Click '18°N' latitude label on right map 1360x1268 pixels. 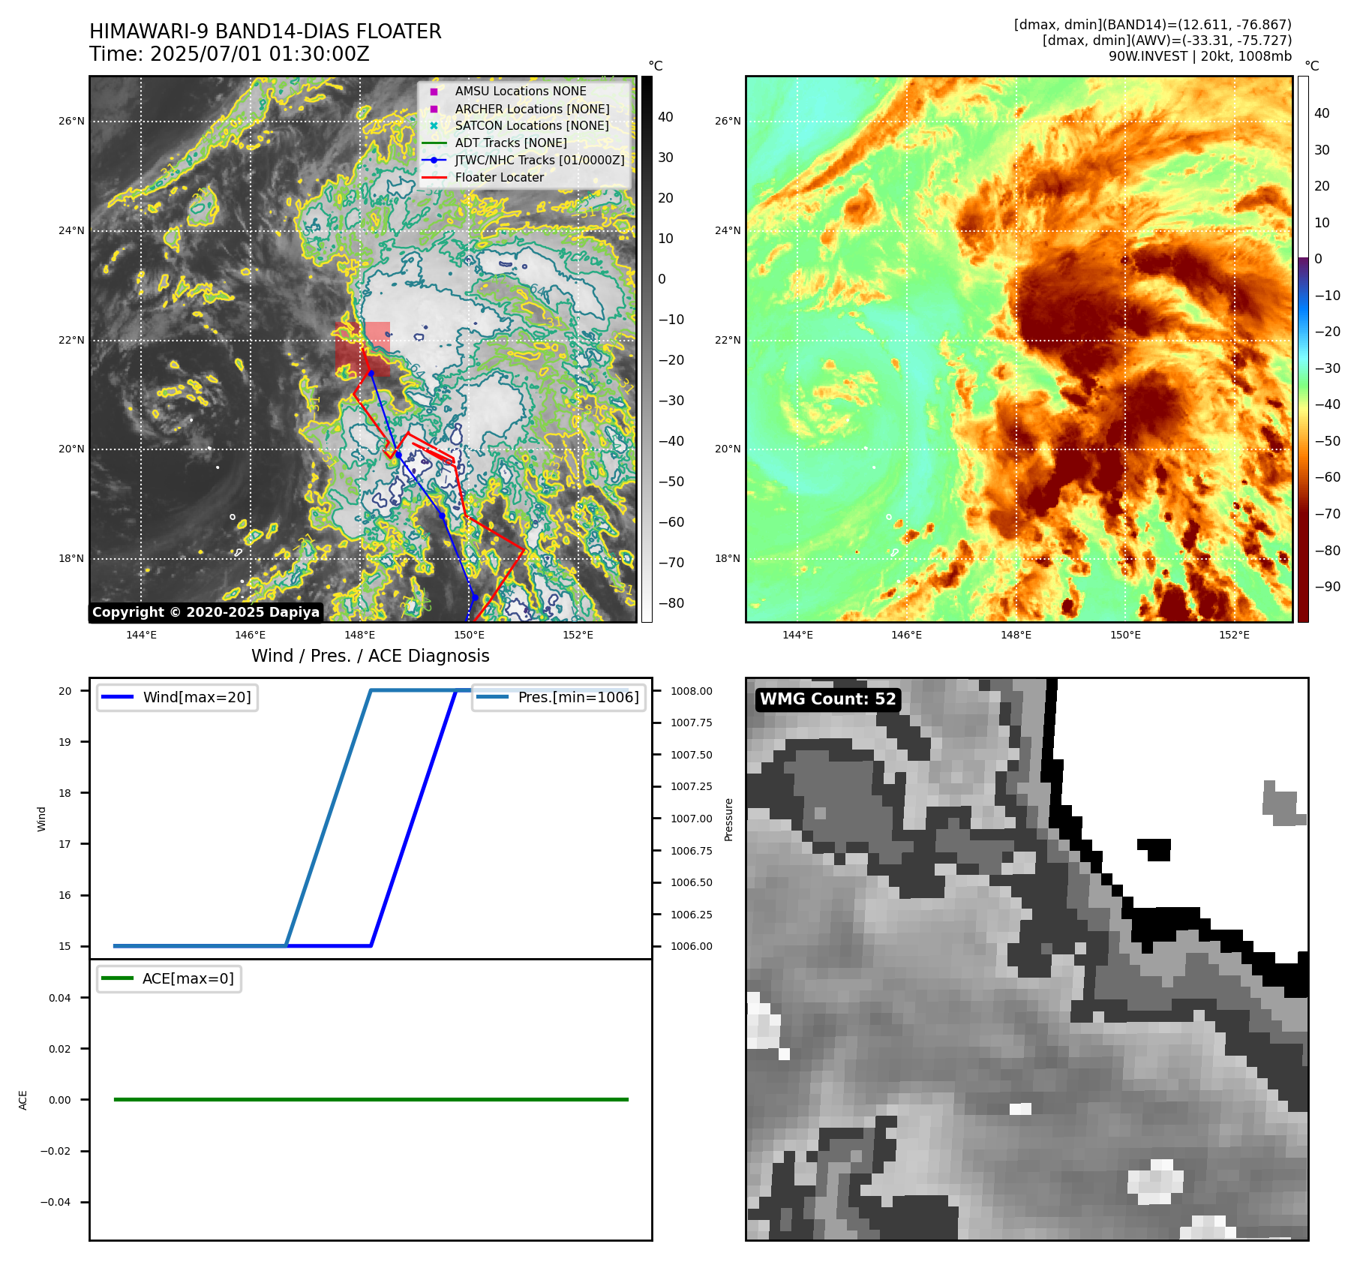point(728,558)
